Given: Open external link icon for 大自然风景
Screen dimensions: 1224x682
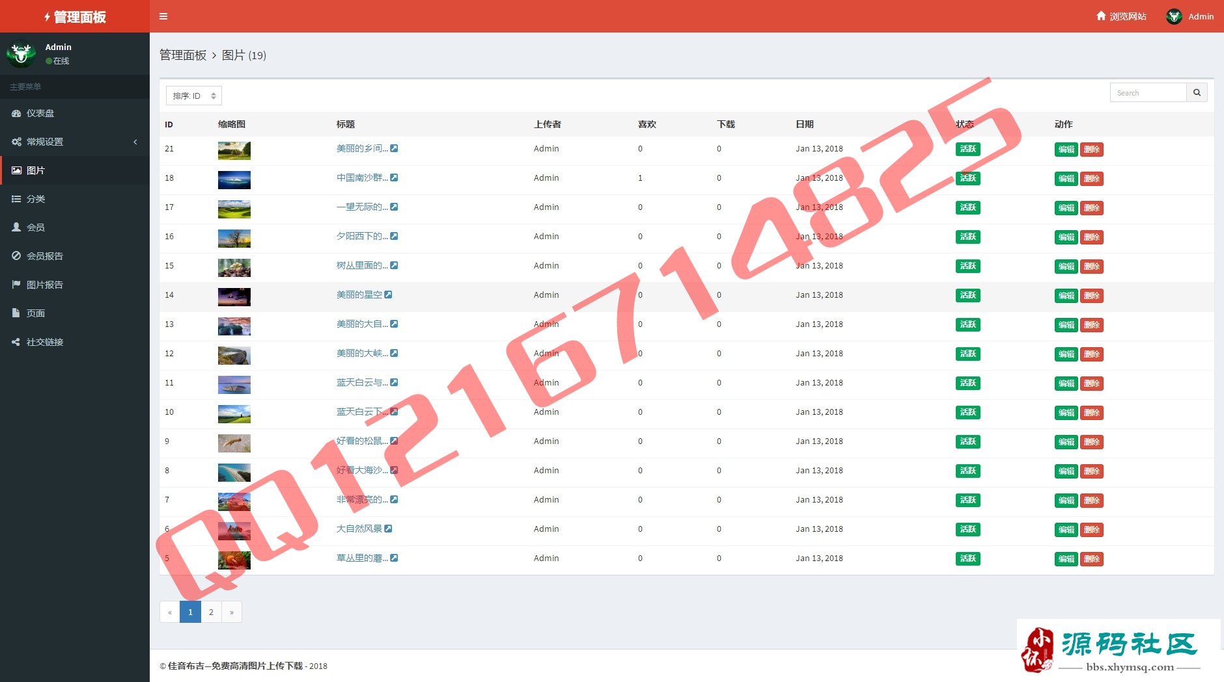Looking at the screenshot, I should [388, 529].
